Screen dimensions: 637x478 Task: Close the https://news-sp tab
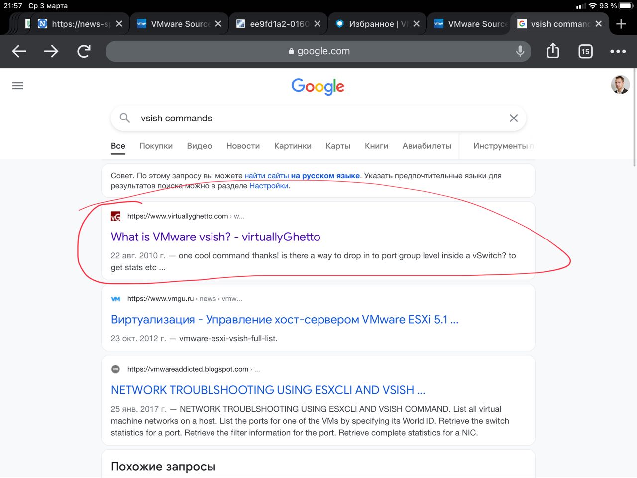[119, 24]
